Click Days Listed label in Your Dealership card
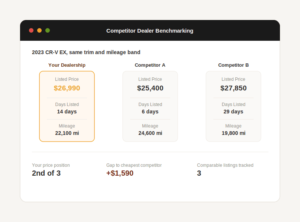The width and height of the screenshot is (300, 222). pos(67,105)
